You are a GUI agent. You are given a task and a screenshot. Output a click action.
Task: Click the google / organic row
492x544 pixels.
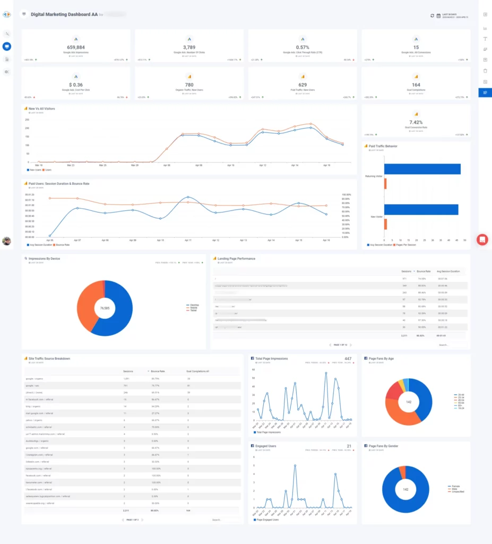(x=133, y=378)
